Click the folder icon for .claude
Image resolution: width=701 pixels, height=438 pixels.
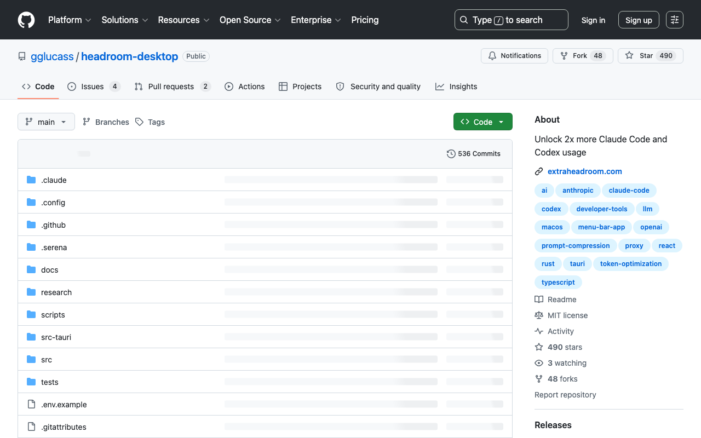point(31,180)
